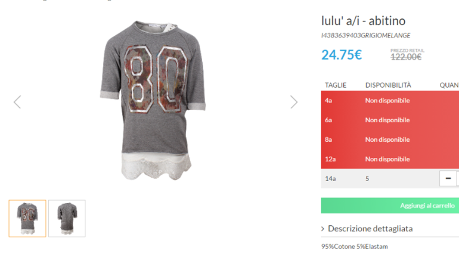Show the next product image
Viewport: 459px width, 258px height.
coord(293,102)
